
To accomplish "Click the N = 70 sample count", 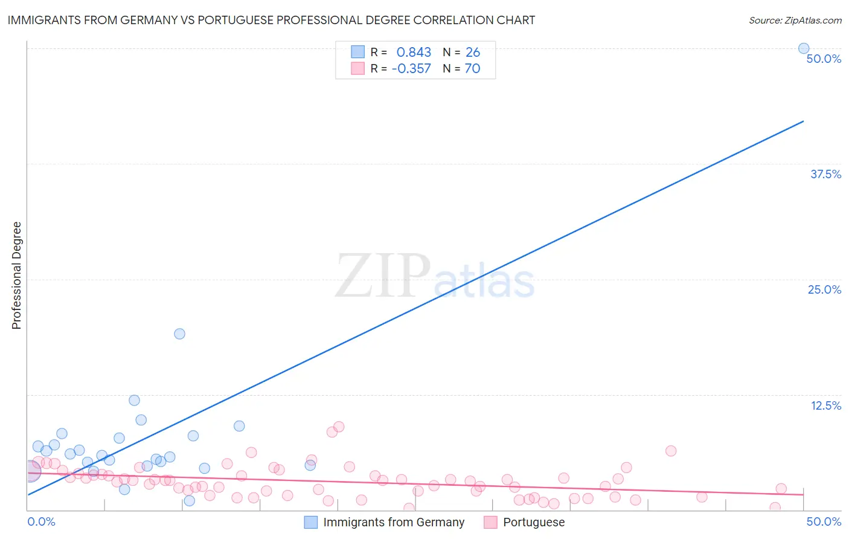I will tap(461, 68).
